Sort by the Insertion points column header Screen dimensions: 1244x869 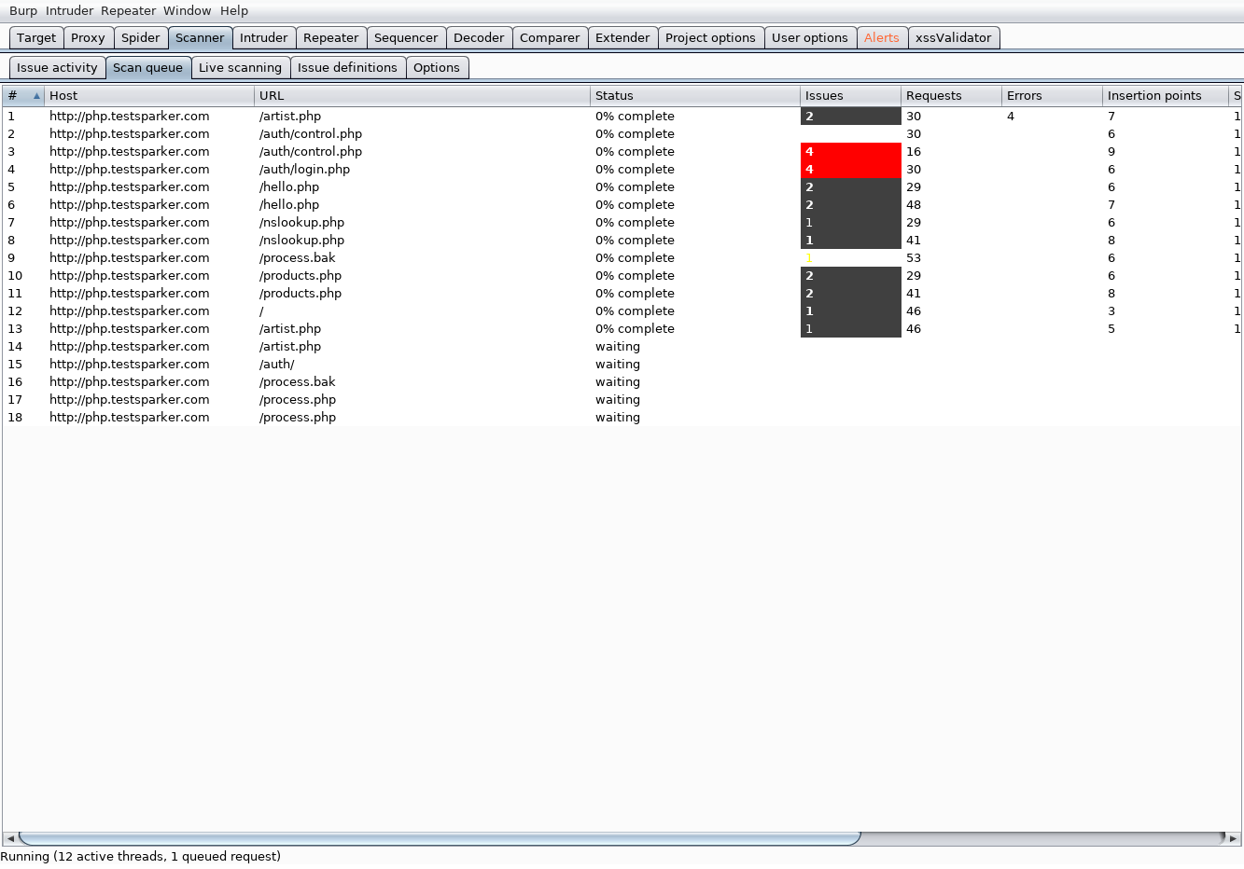(1166, 96)
